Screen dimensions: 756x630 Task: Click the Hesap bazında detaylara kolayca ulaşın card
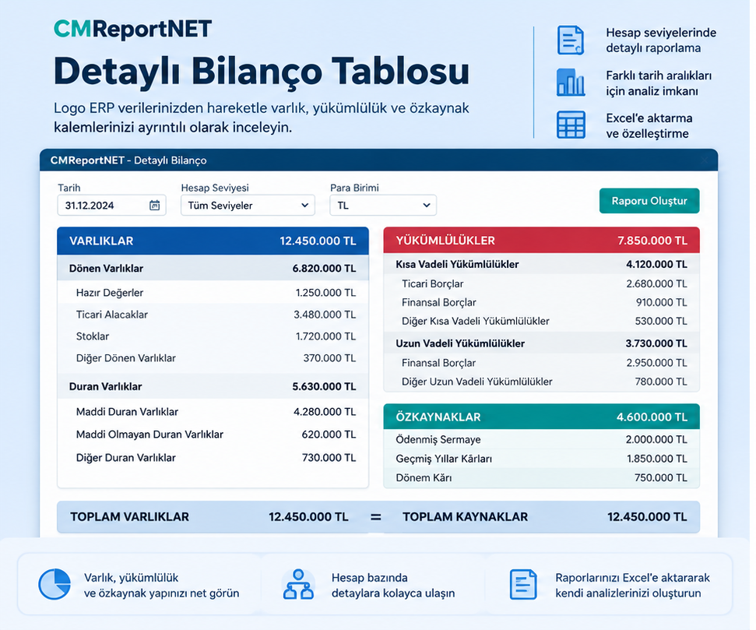374,584
